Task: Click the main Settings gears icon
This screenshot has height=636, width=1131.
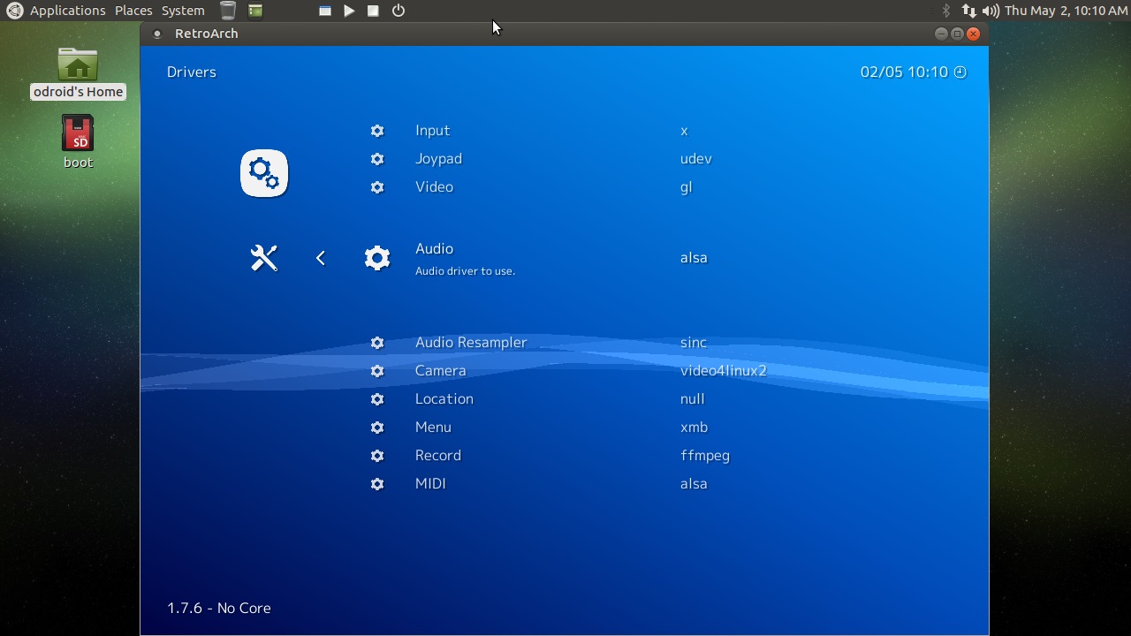Action: [264, 173]
